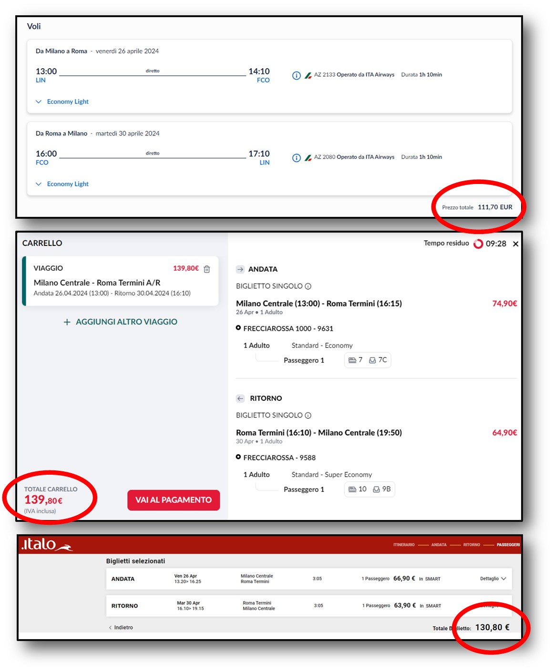This screenshot has width=554, height=672.
Task: Click the Tempo residuo timer ring icon
Action: coord(478,244)
